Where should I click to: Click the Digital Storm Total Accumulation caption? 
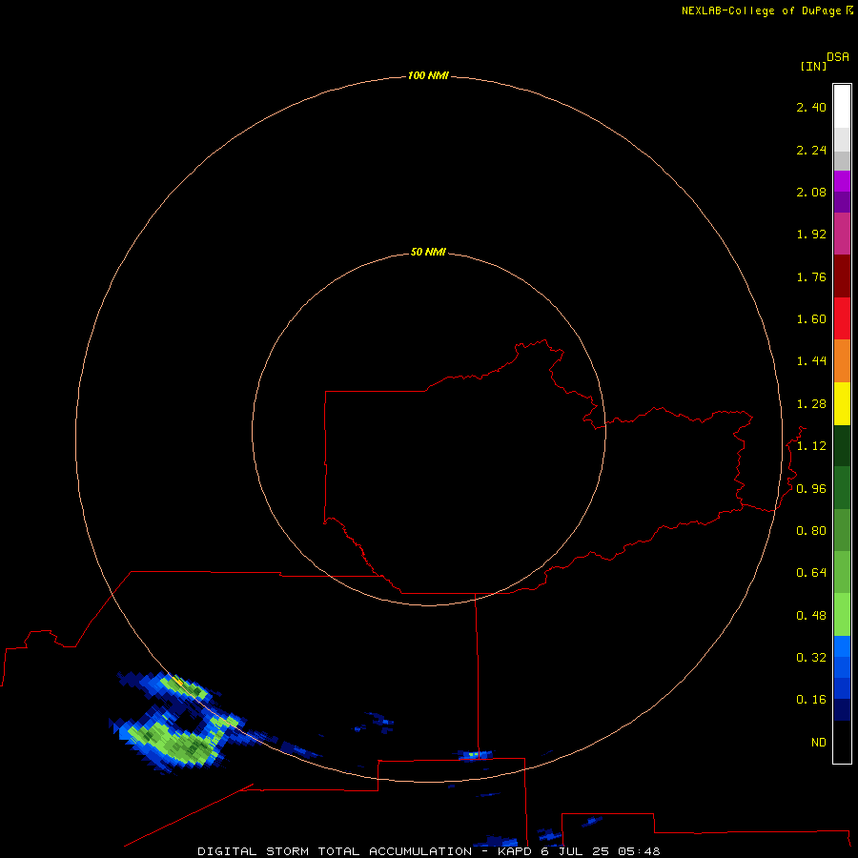(x=428, y=851)
